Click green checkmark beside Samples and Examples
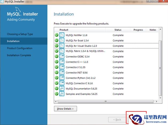The image size is (168, 125). (x=56, y=94)
